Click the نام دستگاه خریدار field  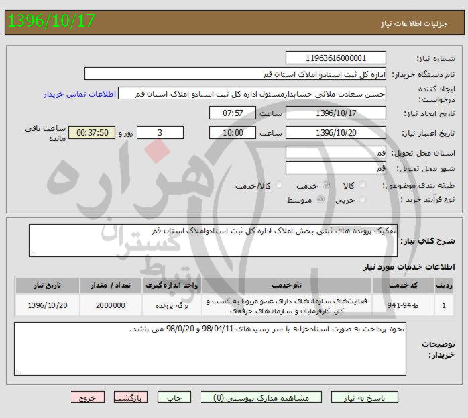235,74
